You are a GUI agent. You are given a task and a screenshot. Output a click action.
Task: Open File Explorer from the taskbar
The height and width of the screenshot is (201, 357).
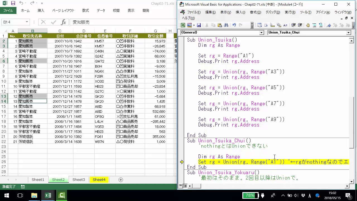pos(34,195)
